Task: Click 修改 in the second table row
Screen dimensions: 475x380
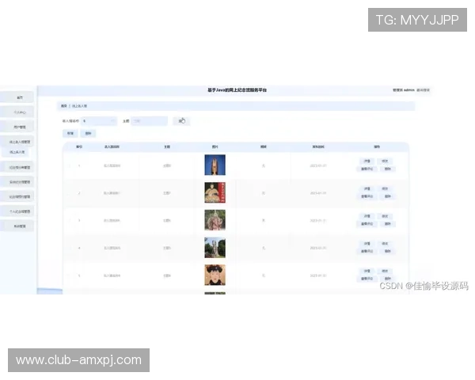Action: (x=385, y=188)
